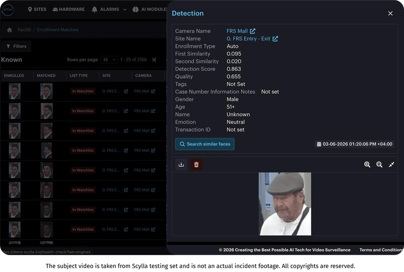
Task: Open the external-link icon beside 0. FRS Entry - Exit
Action: (275, 39)
